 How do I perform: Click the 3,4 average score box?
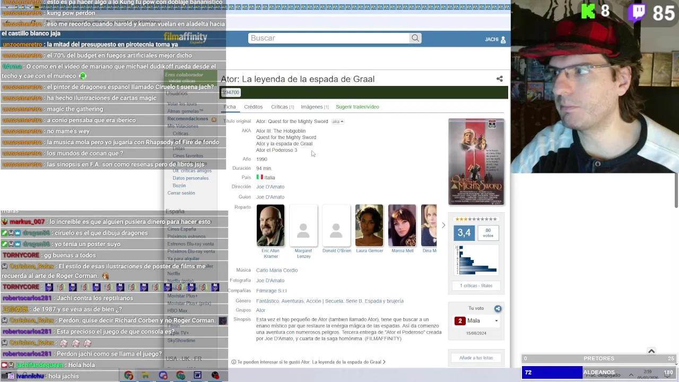[464, 233]
